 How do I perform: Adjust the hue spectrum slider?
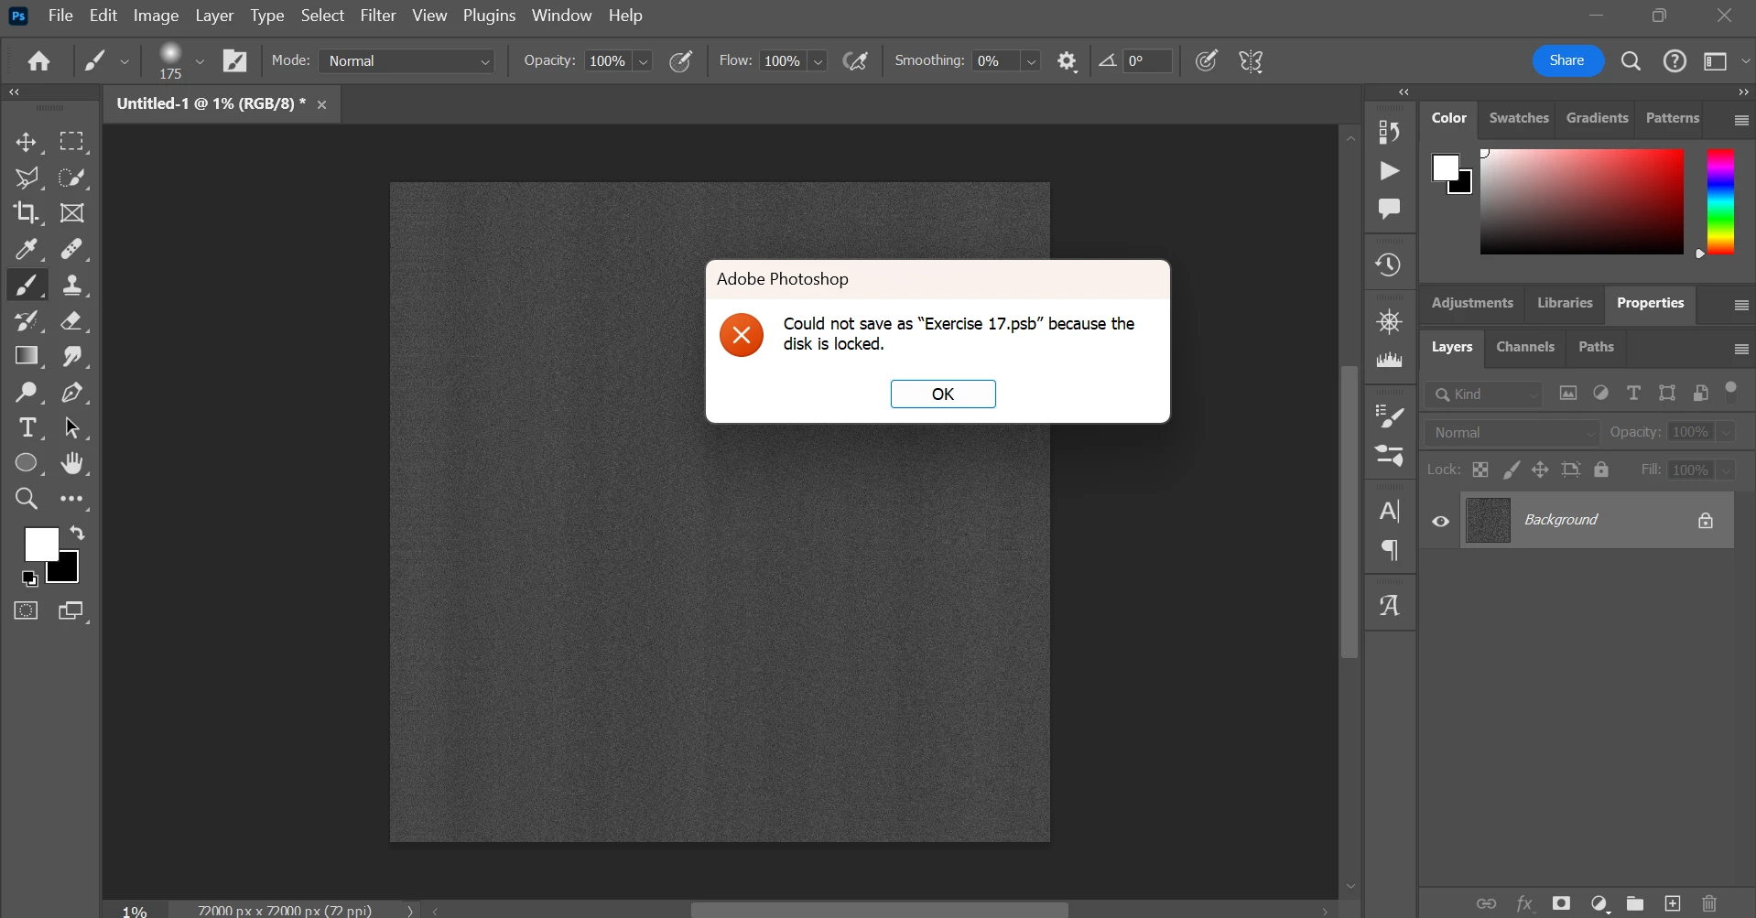(x=1721, y=202)
